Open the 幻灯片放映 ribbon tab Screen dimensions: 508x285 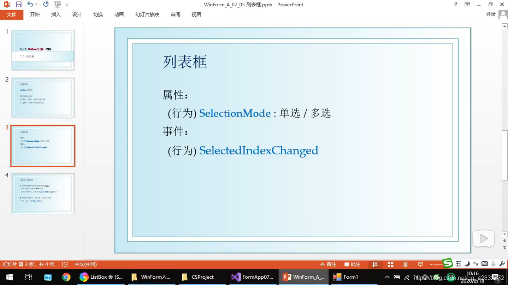(x=147, y=14)
